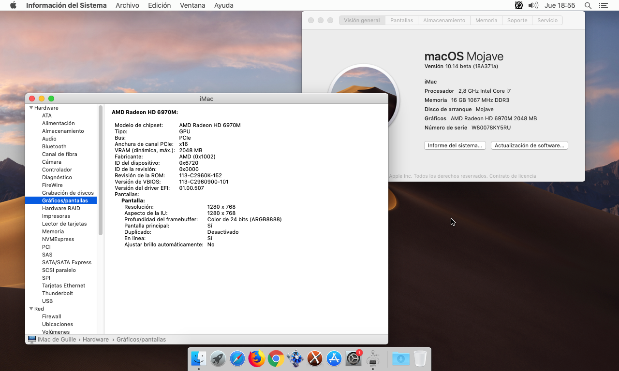619x371 pixels.
Task: Switch to the Pantallas tab
Action: [x=401, y=20]
